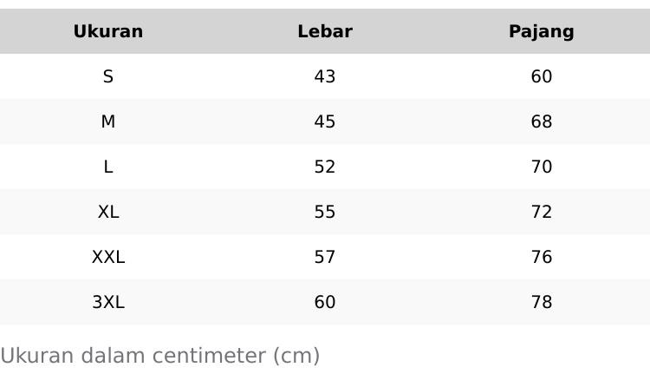Click Lebar value 52 for size L
Screen dimensions: 650x387
coord(325,167)
